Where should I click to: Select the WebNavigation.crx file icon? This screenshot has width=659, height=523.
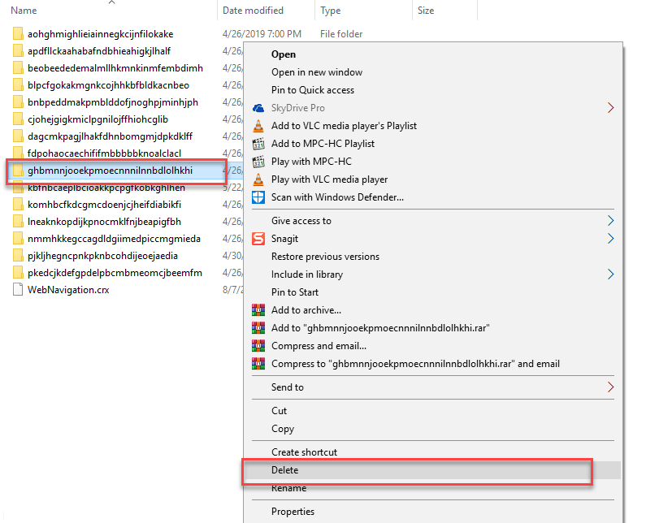coord(18,289)
